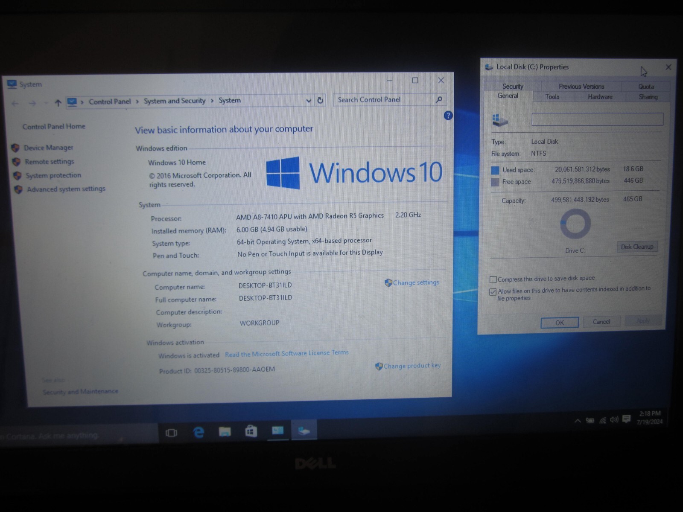The width and height of the screenshot is (683, 512).
Task: Select the General tab
Action: pos(508,96)
